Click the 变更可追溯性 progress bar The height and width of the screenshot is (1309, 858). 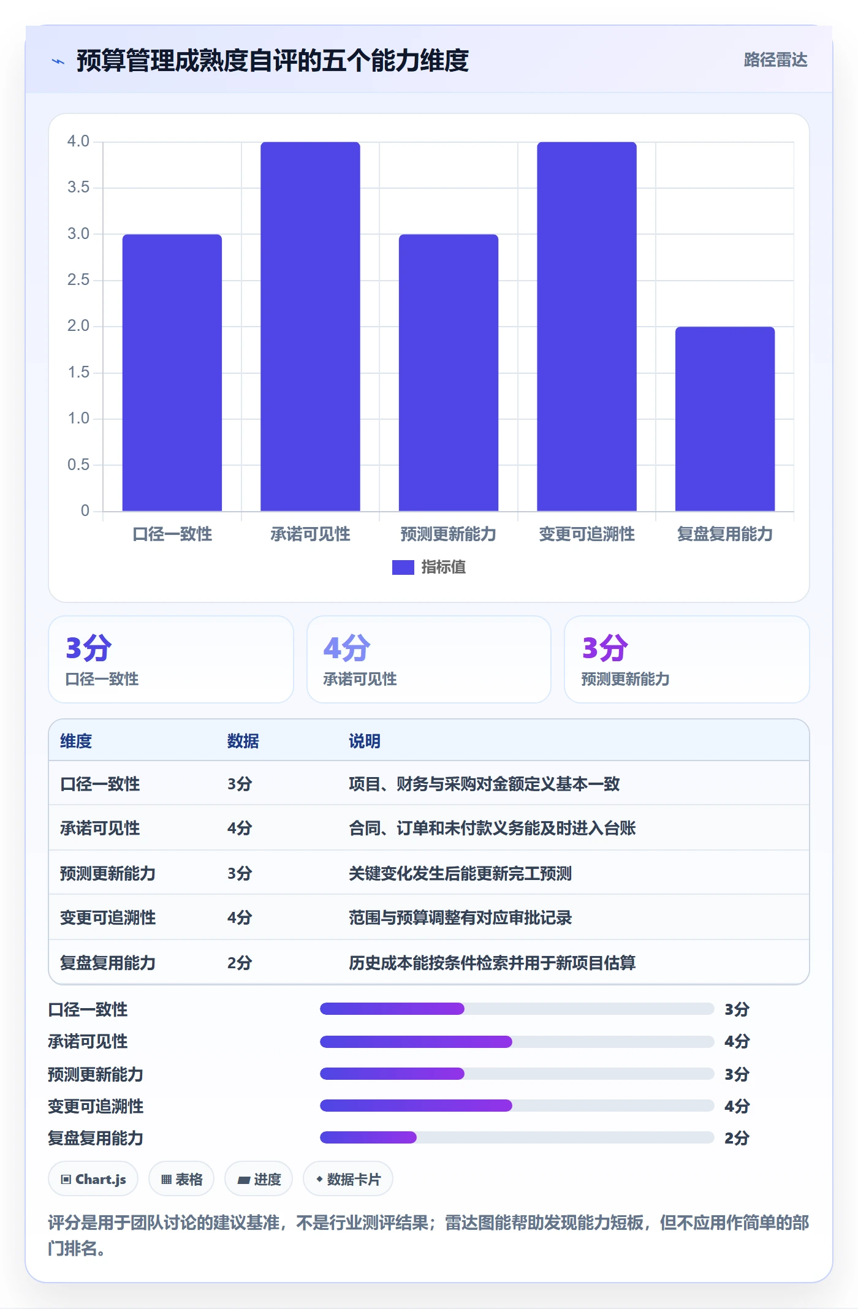click(x=517, y=1106)
